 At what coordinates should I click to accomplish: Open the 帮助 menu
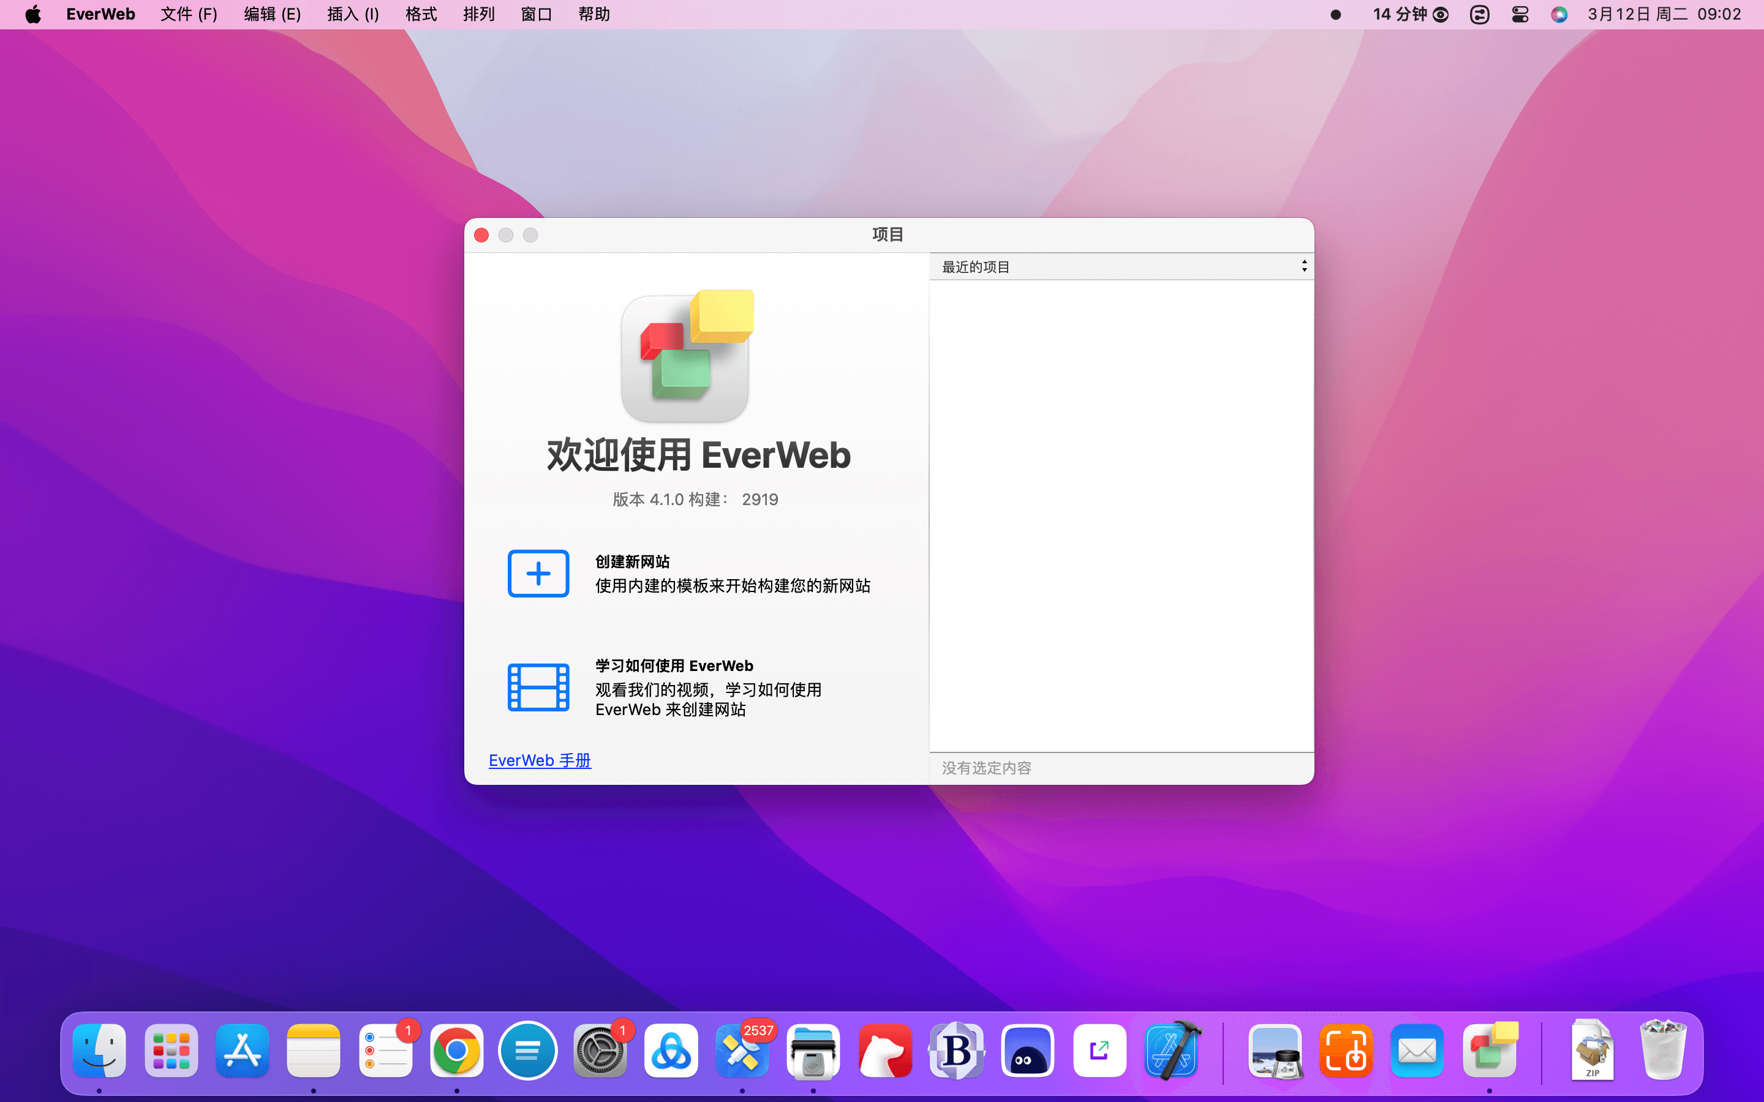(x=594, y=14)
